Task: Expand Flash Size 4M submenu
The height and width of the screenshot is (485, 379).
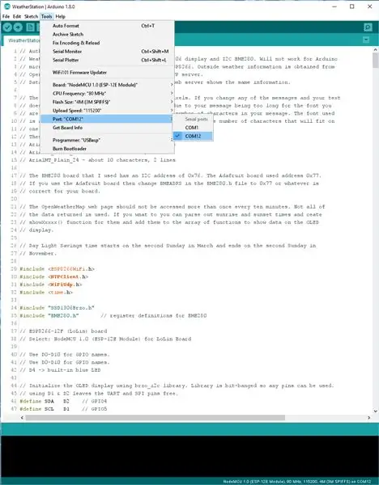Action: 107,102
